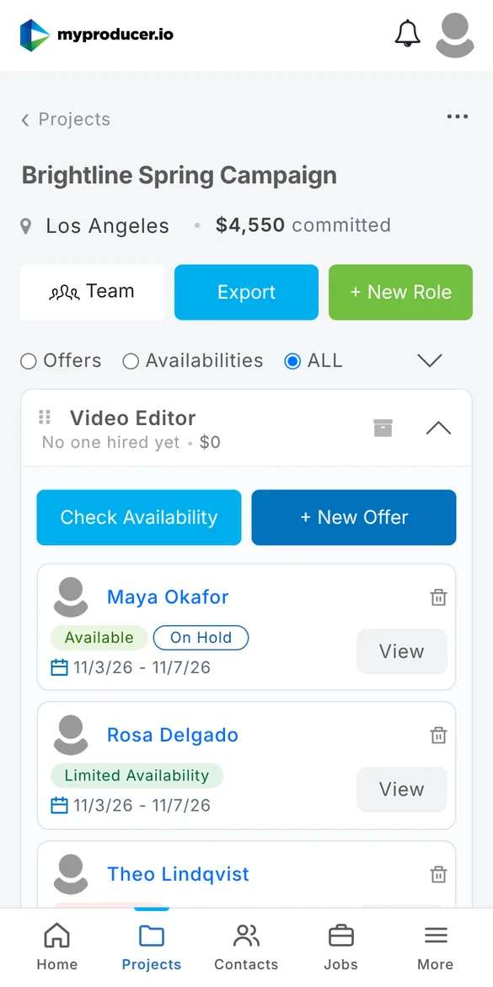Select the Offers radio filter
This screenshot has height=987, width=493.
click(x=29, y=361)
